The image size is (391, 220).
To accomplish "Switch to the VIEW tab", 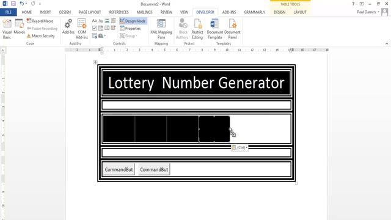I will point(184,12).
